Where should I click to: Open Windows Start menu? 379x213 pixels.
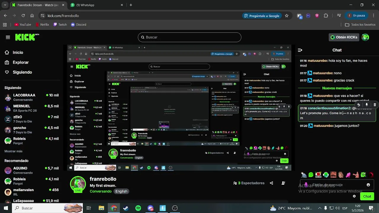click(6, 208)
